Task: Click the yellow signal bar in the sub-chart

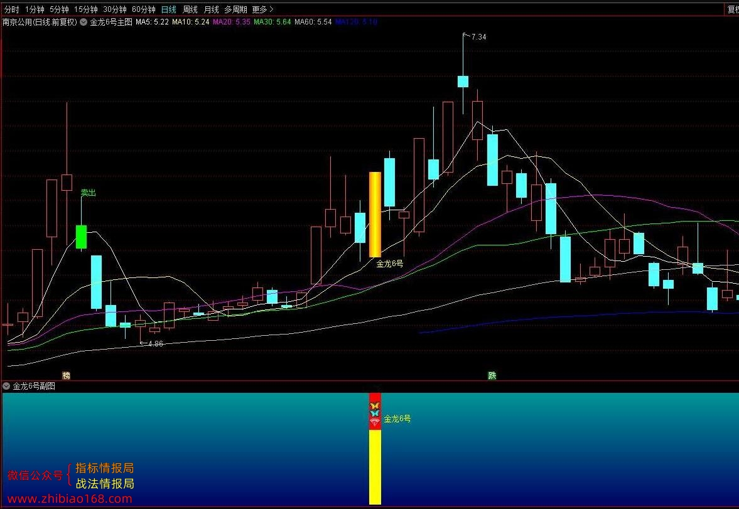Action: (375, 467)
